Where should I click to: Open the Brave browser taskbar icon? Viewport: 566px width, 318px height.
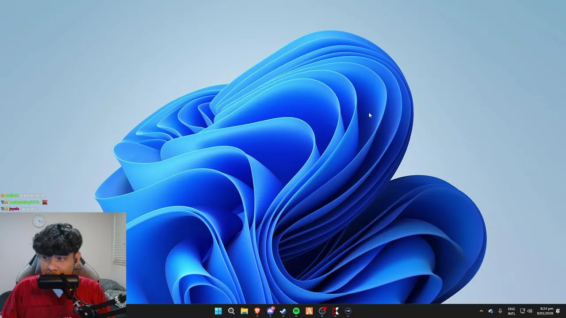coord(257,311)
